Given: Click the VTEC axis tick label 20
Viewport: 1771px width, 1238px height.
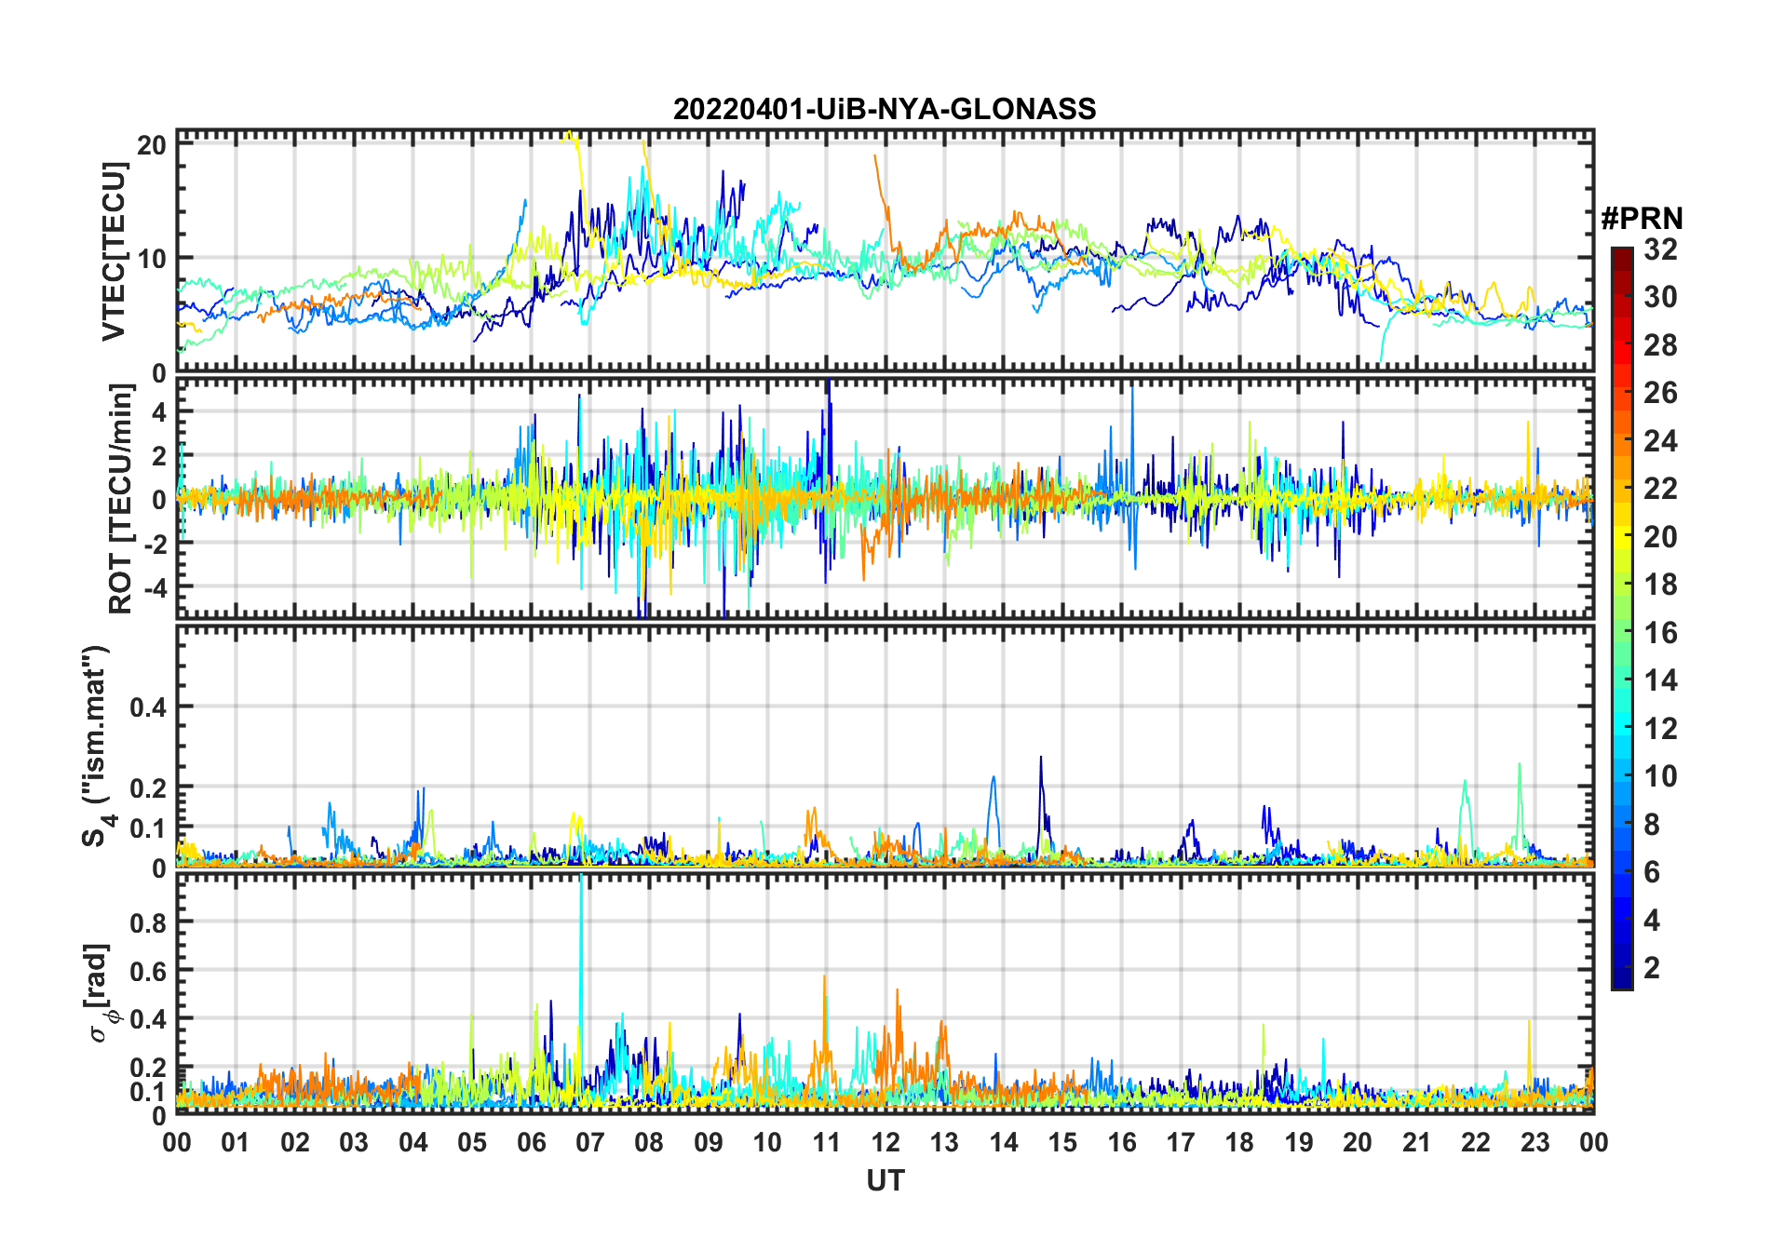Looking at the screenshot, I should click(x=152, y=144).
